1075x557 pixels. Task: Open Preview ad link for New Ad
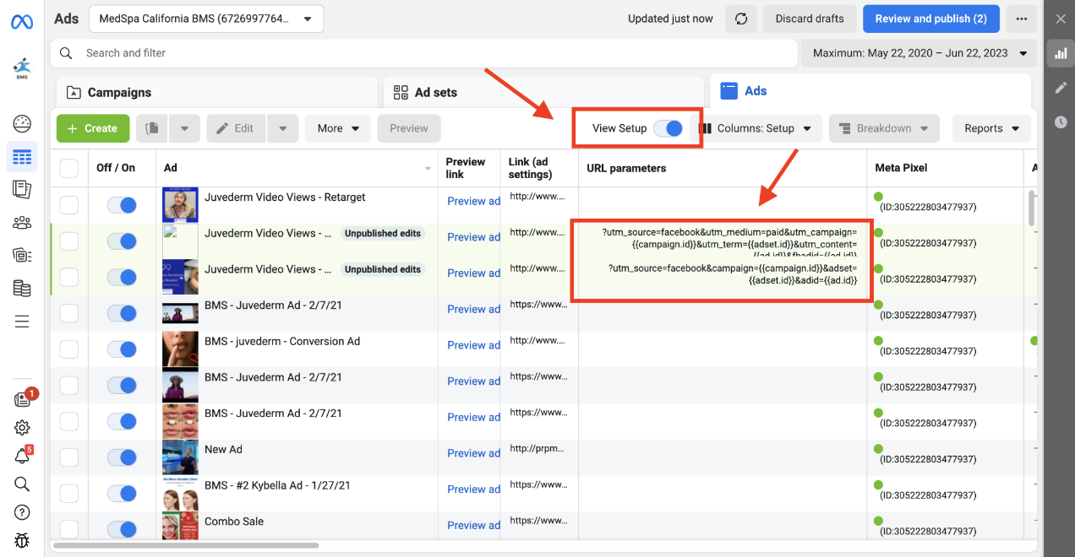coord(473,453)
